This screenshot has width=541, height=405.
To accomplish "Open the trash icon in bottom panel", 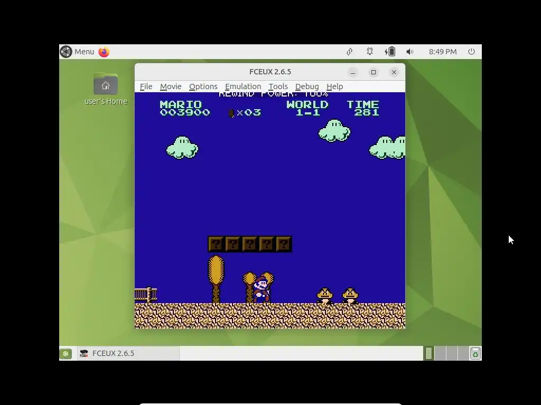I will 475,353.
